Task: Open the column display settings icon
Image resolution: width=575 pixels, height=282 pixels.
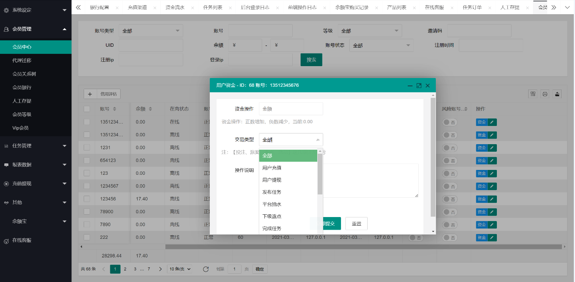Action: pos(533,94)
